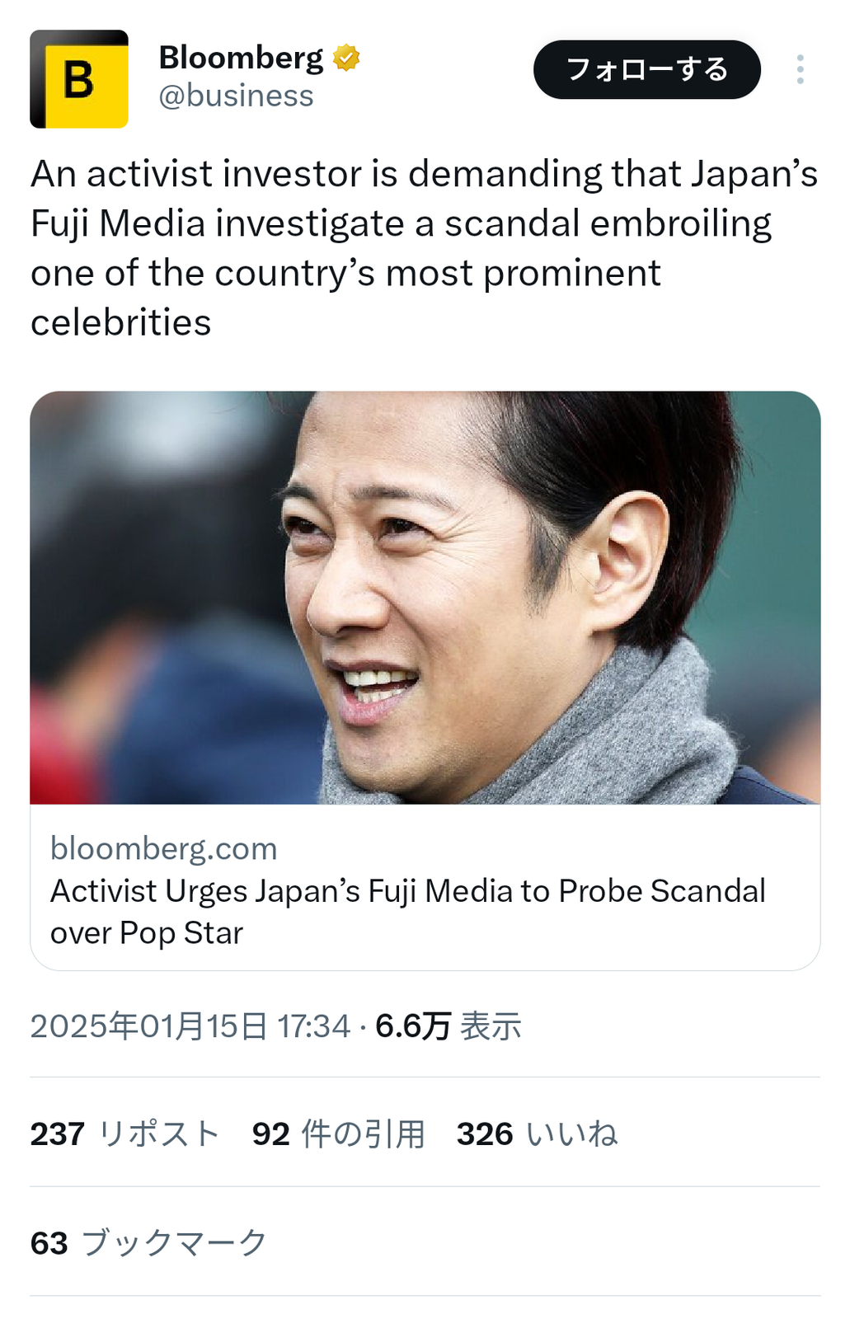Image resolution: width=850 pixels, height=1319 pixels.
Task: Click the フォローする follow button
Action: (647, 69)
